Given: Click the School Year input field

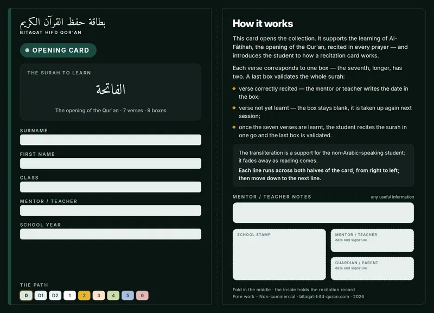Looking at the screenshot, I should [111, 234].
